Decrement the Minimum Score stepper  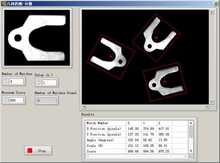point(6,101)
